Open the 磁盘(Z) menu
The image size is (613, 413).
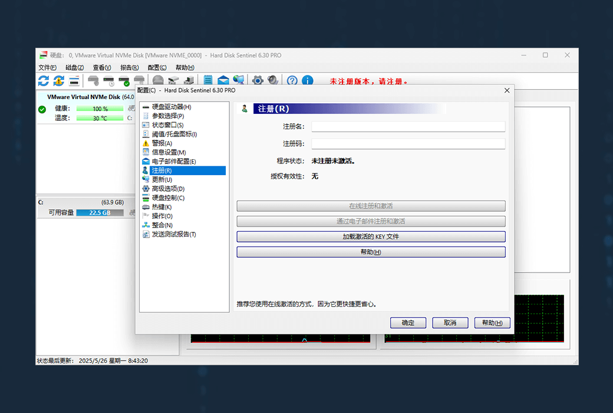tap(75, 67)
